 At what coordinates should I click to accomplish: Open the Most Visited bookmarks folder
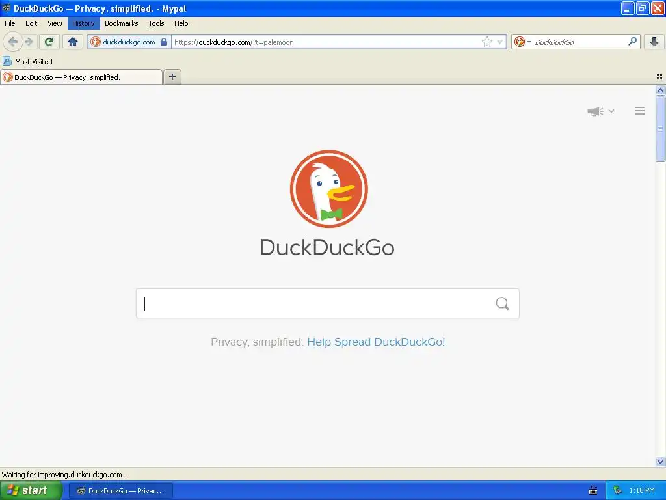(27, 62)
